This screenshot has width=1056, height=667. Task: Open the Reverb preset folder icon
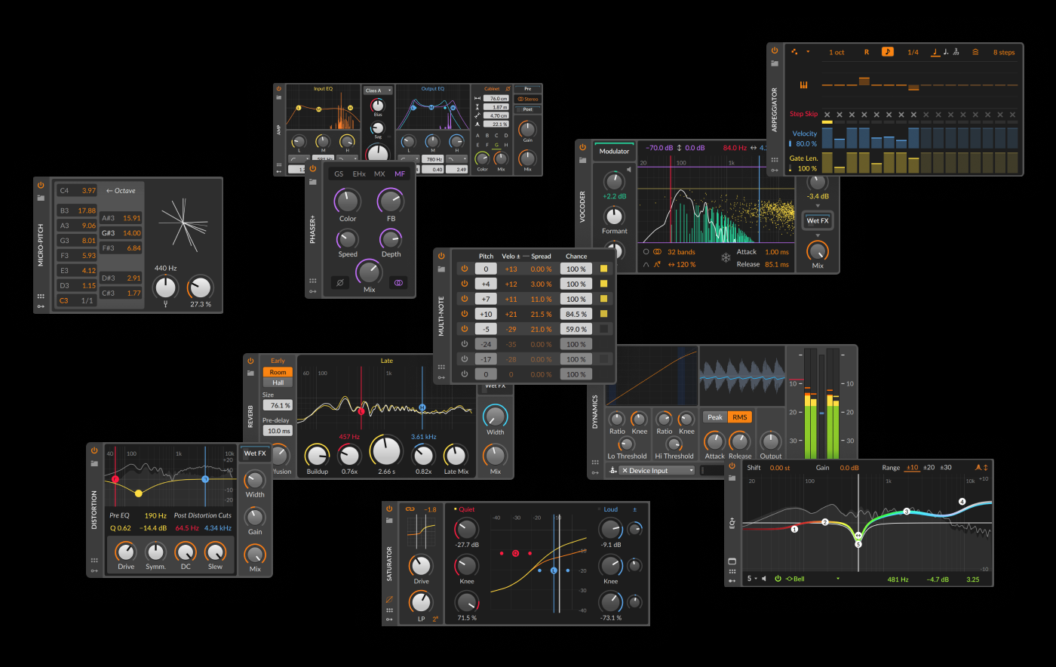pyautogui.click(x=250, y=373)
